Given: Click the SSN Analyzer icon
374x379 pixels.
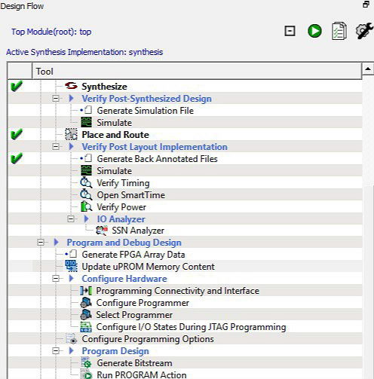Looking at the screenshot, I should [x=102, y=231].
